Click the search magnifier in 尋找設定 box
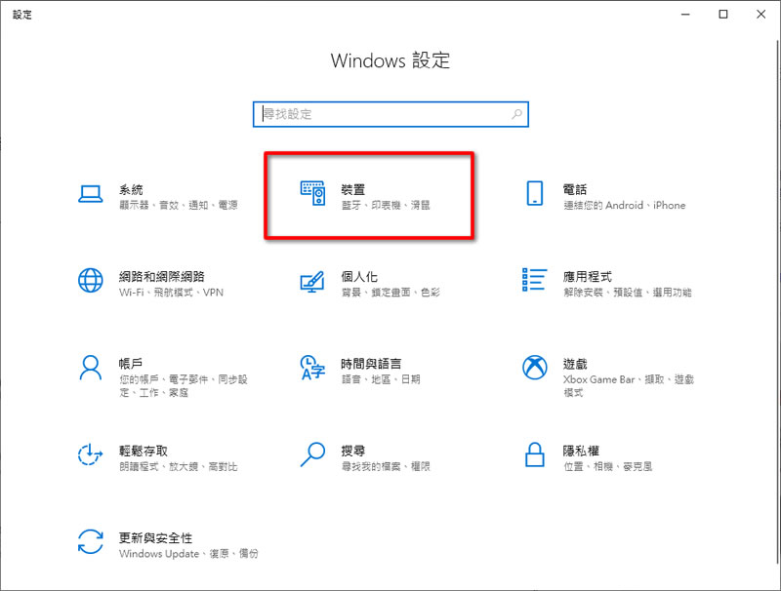 pyautogui.click(x=517, y=114)
